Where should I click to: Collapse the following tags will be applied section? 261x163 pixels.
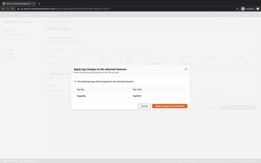pos(75,82)
